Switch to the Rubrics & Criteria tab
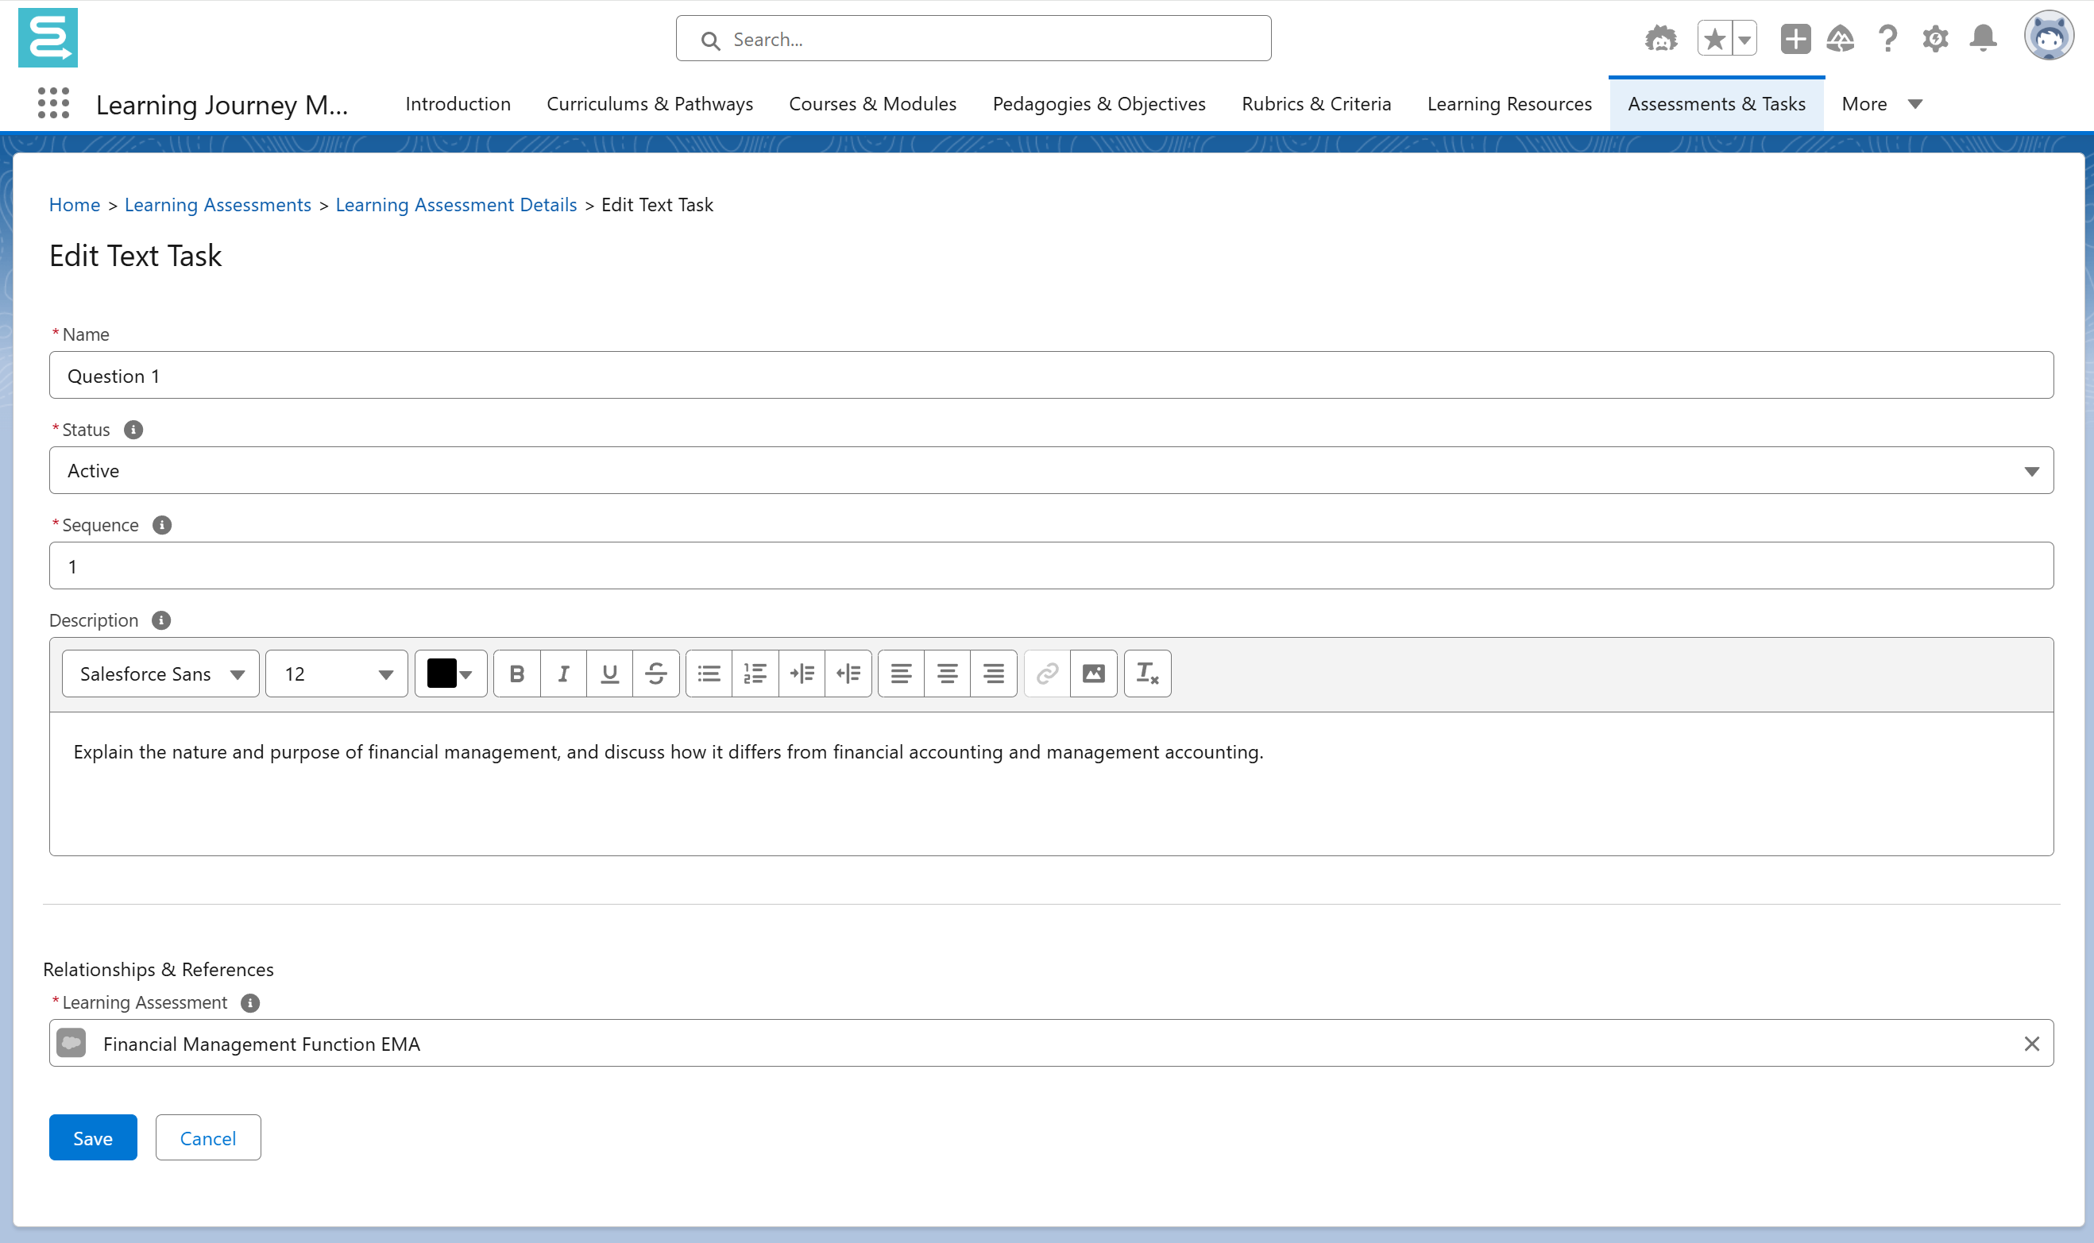Viewport: 2094px width, 1243px height. click(1316, 104)
